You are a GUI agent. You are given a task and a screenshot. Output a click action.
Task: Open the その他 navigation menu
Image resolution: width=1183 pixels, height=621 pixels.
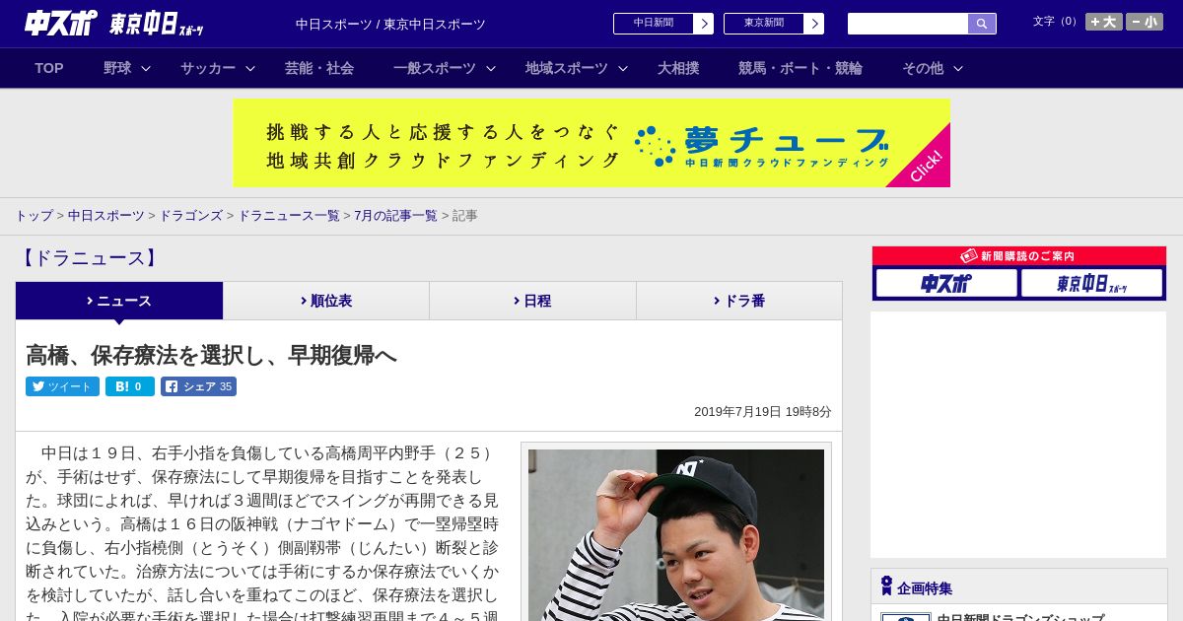(x=923, y=68)
